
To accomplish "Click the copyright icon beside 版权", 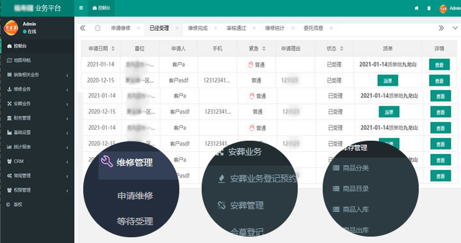I will (x=8, y=205).
